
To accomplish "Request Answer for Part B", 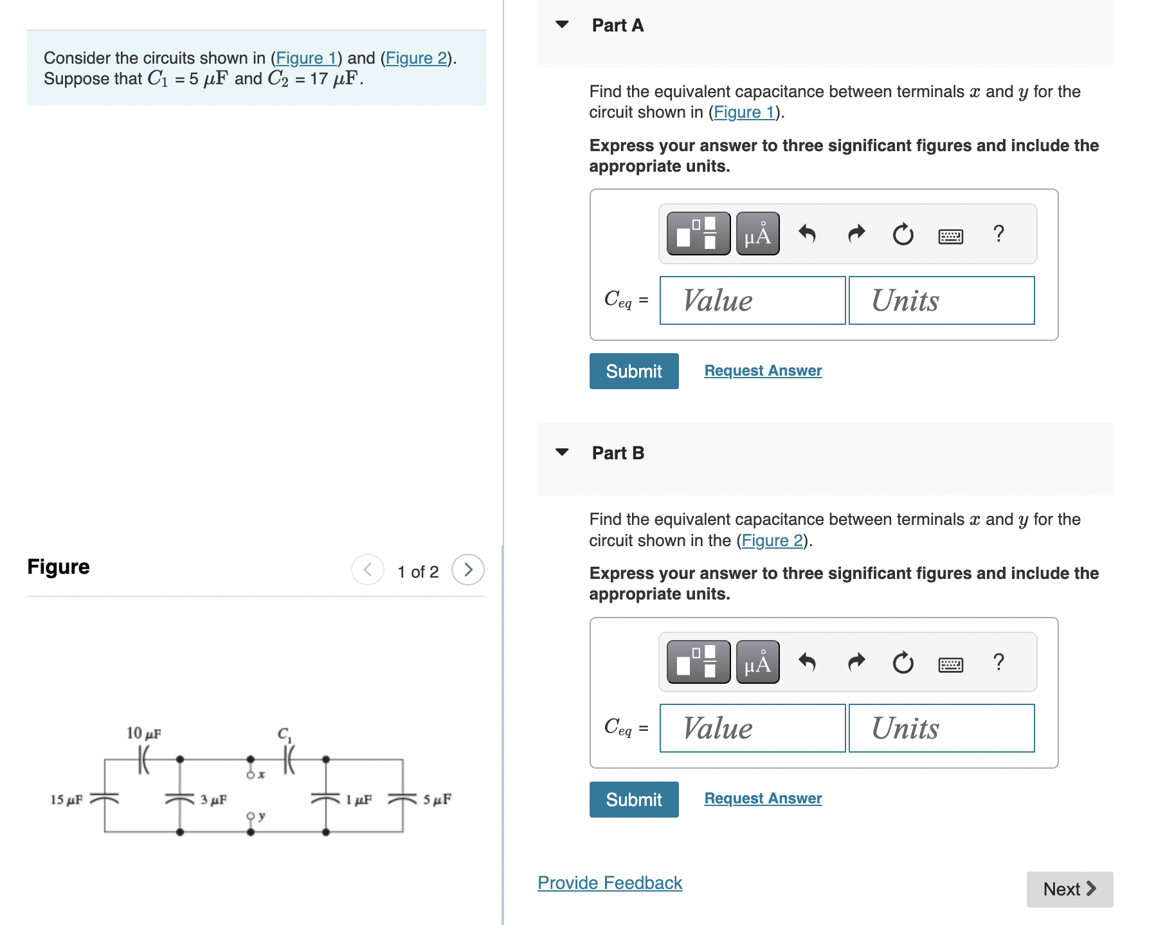I will (x=763, y=798).
